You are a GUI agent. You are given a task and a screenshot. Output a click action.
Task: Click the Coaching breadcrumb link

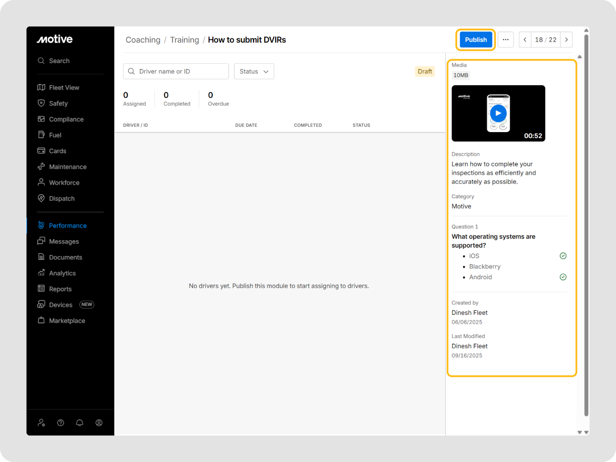(143, 40)
